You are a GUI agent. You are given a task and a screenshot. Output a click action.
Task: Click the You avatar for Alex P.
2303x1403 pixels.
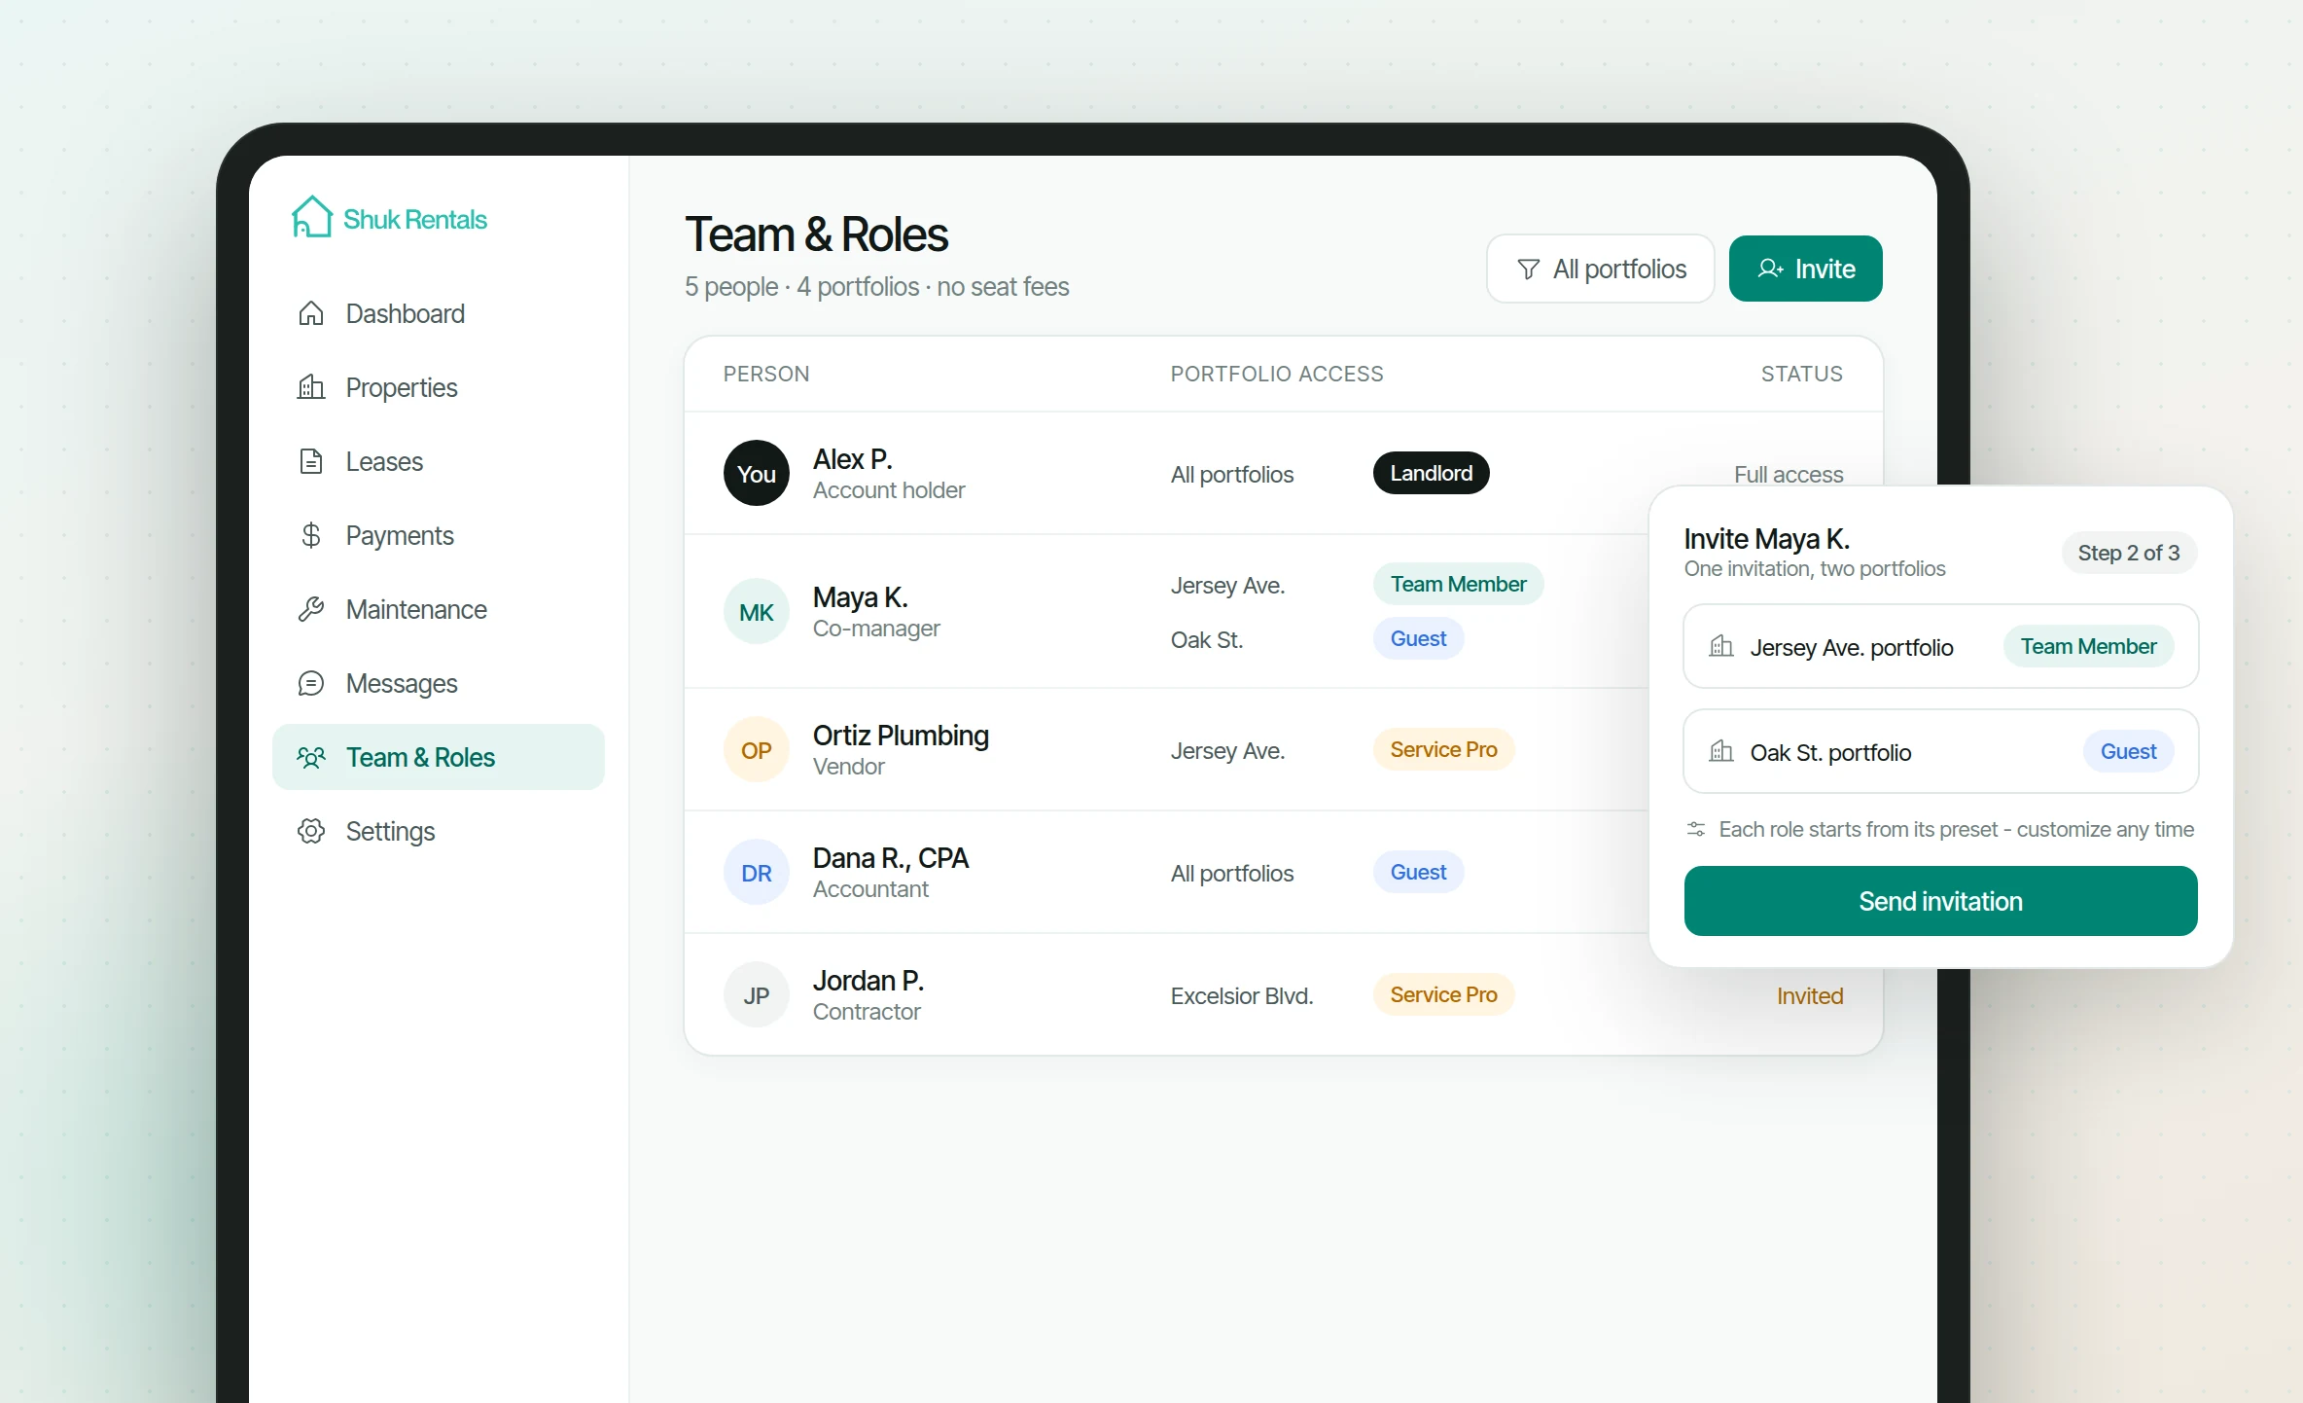[757, 473]
